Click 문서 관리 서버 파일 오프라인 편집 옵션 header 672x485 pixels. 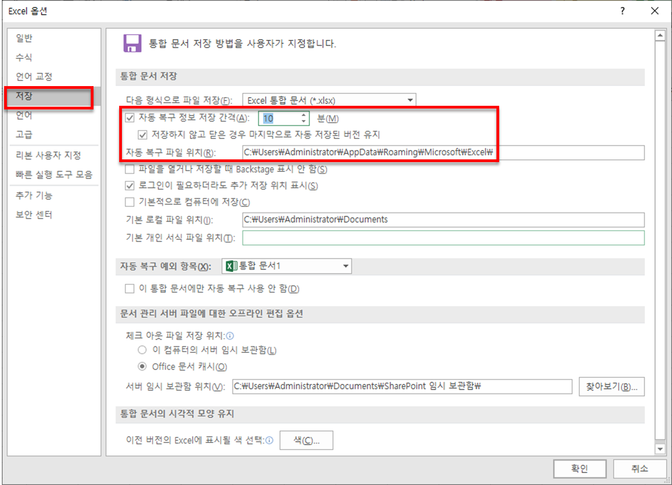[380, 314]
